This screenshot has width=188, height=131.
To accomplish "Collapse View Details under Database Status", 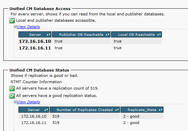I will pyautogui.click(x=15, y=102).
